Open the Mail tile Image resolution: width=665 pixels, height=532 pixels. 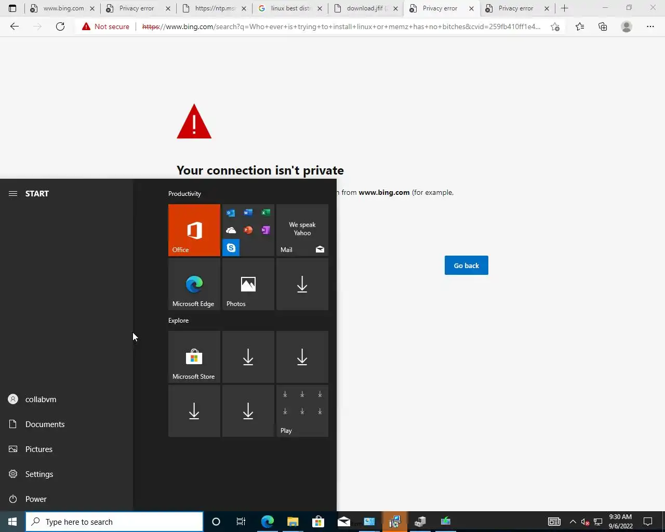click(302, 230)
